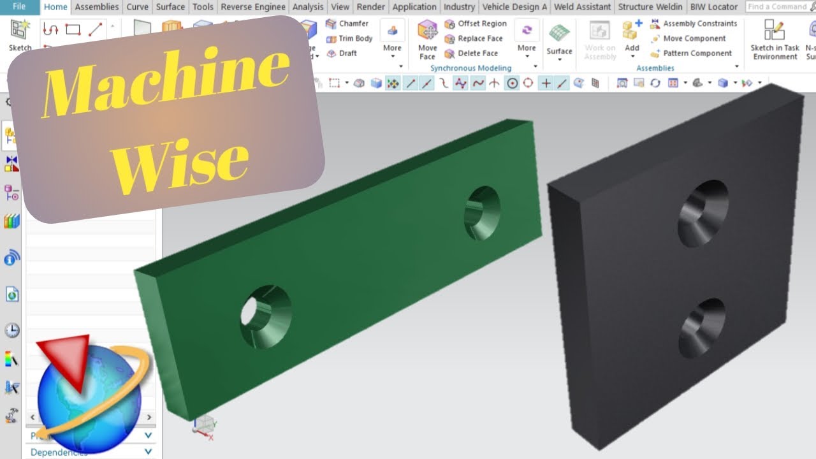Click Move Component
816x459 pixels.
[x=687, y=38]
